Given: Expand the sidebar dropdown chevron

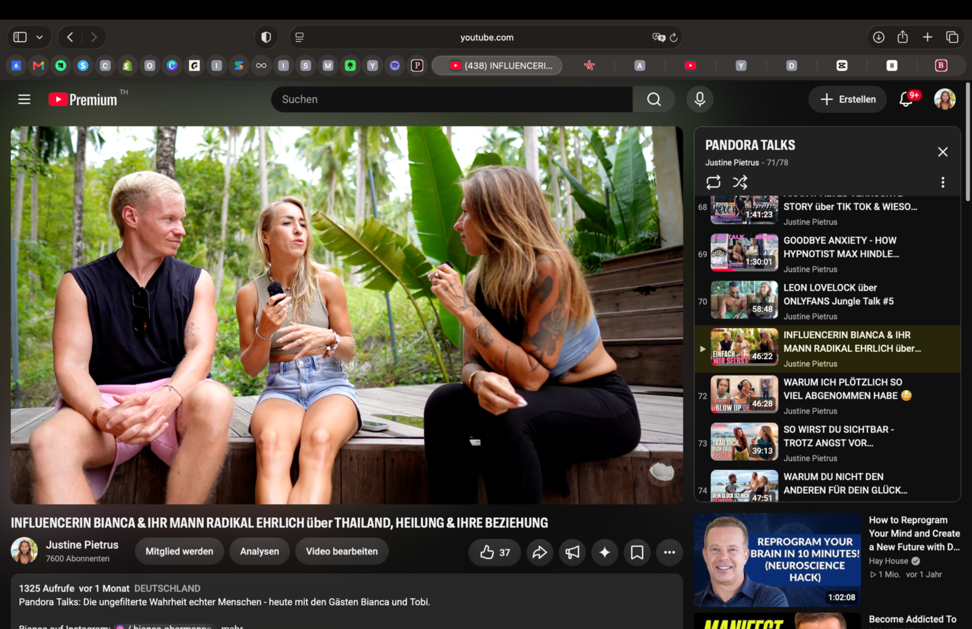Looking at the screenshot, I should 40,37.
